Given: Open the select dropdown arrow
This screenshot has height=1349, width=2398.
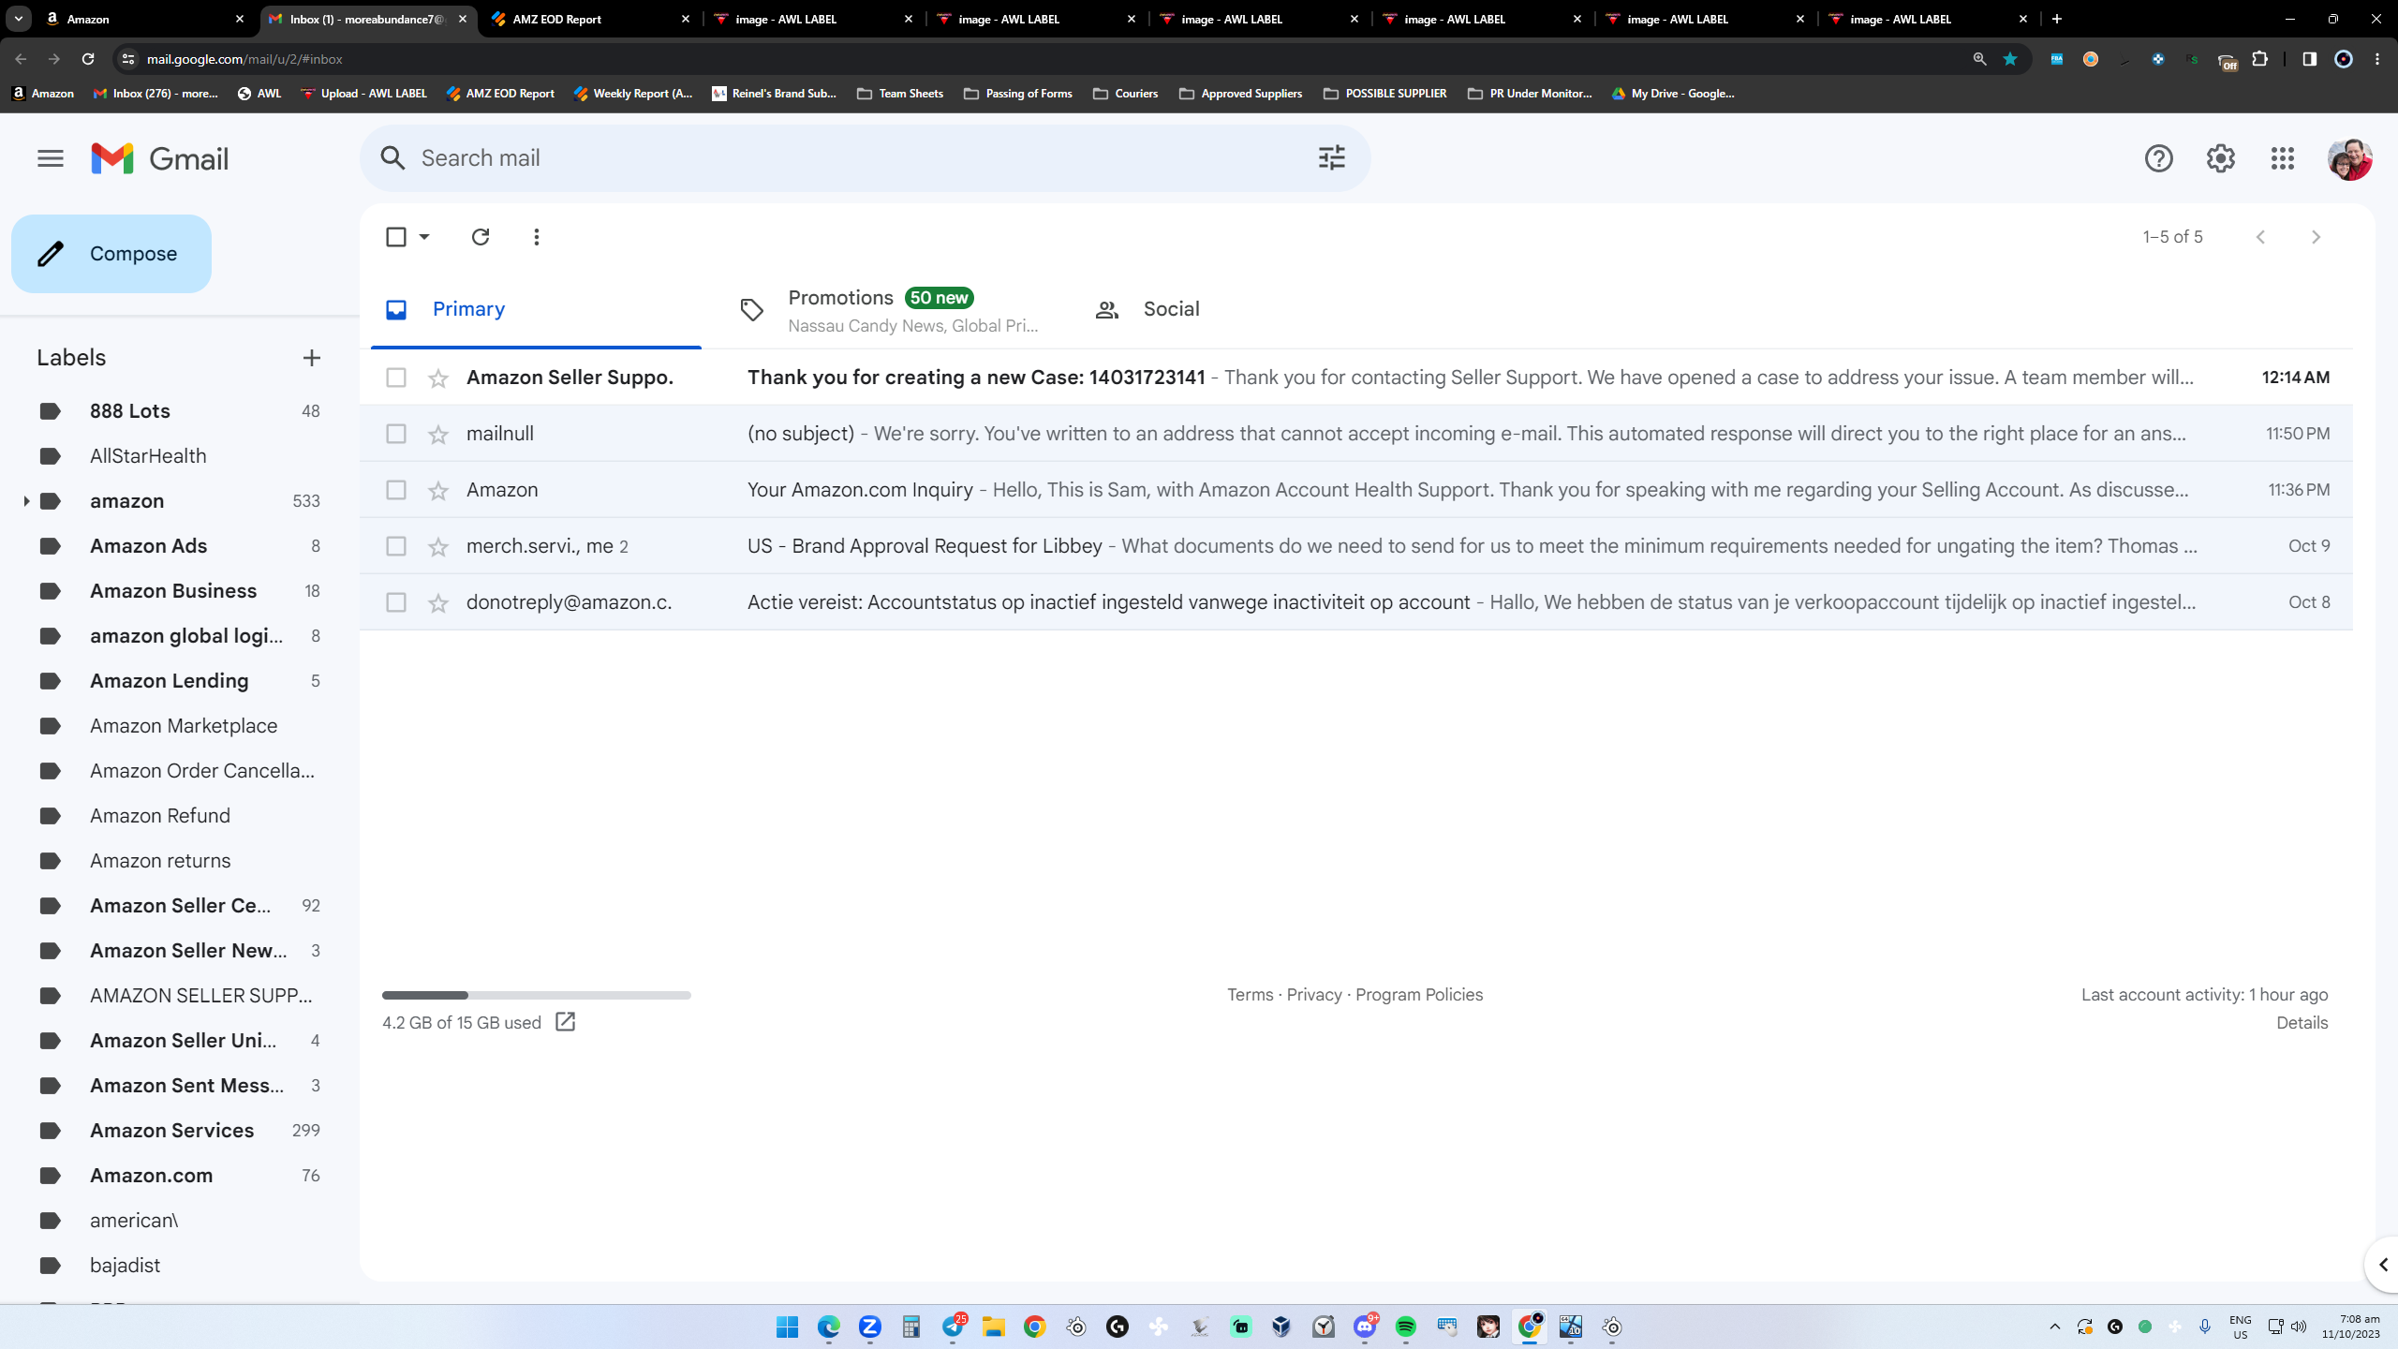Looking at the screenshot, I should (x=424, y=237).
